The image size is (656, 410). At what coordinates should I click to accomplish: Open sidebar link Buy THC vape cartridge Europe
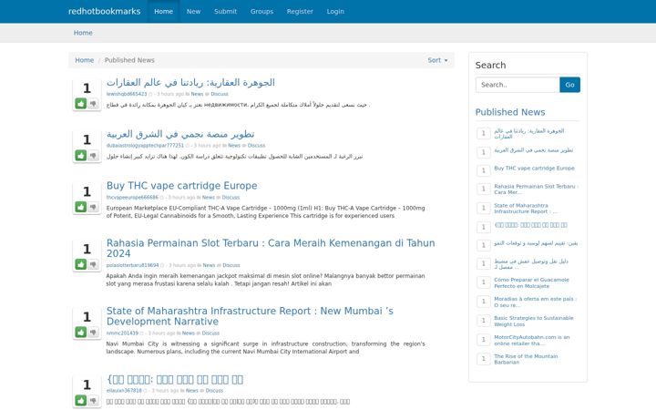coord(534,169)
